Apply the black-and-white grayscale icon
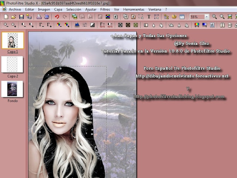Viewport: 237px width, 178px height. [x=92, y=25]
